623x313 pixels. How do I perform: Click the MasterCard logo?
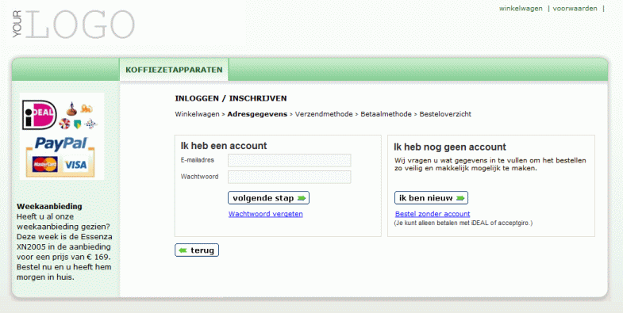point(45,164)
